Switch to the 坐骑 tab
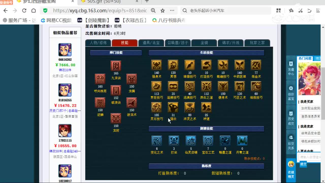Viewport: 325px width, 183px height. pyautogui.click(x=204, y=43)
